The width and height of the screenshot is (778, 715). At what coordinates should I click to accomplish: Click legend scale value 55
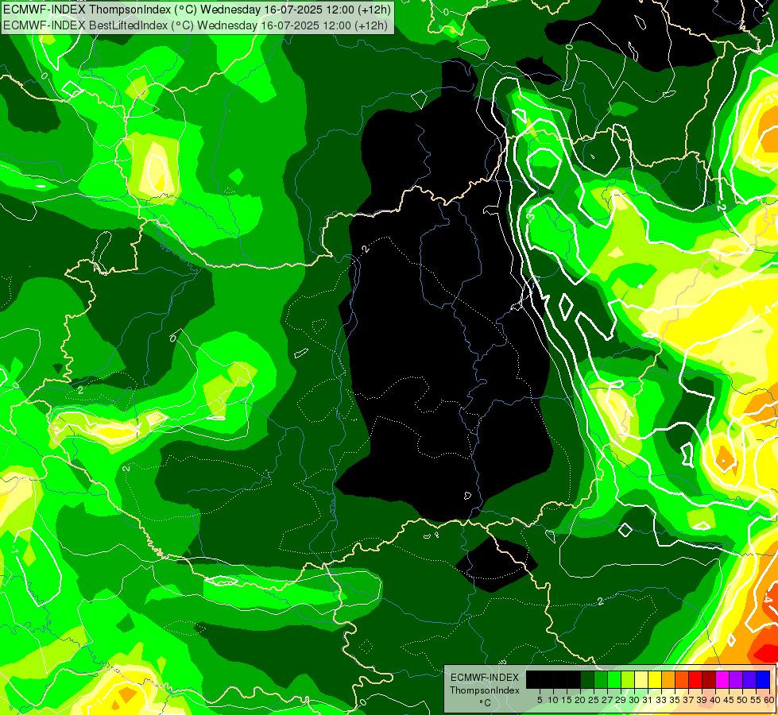(x=757, y=700)
